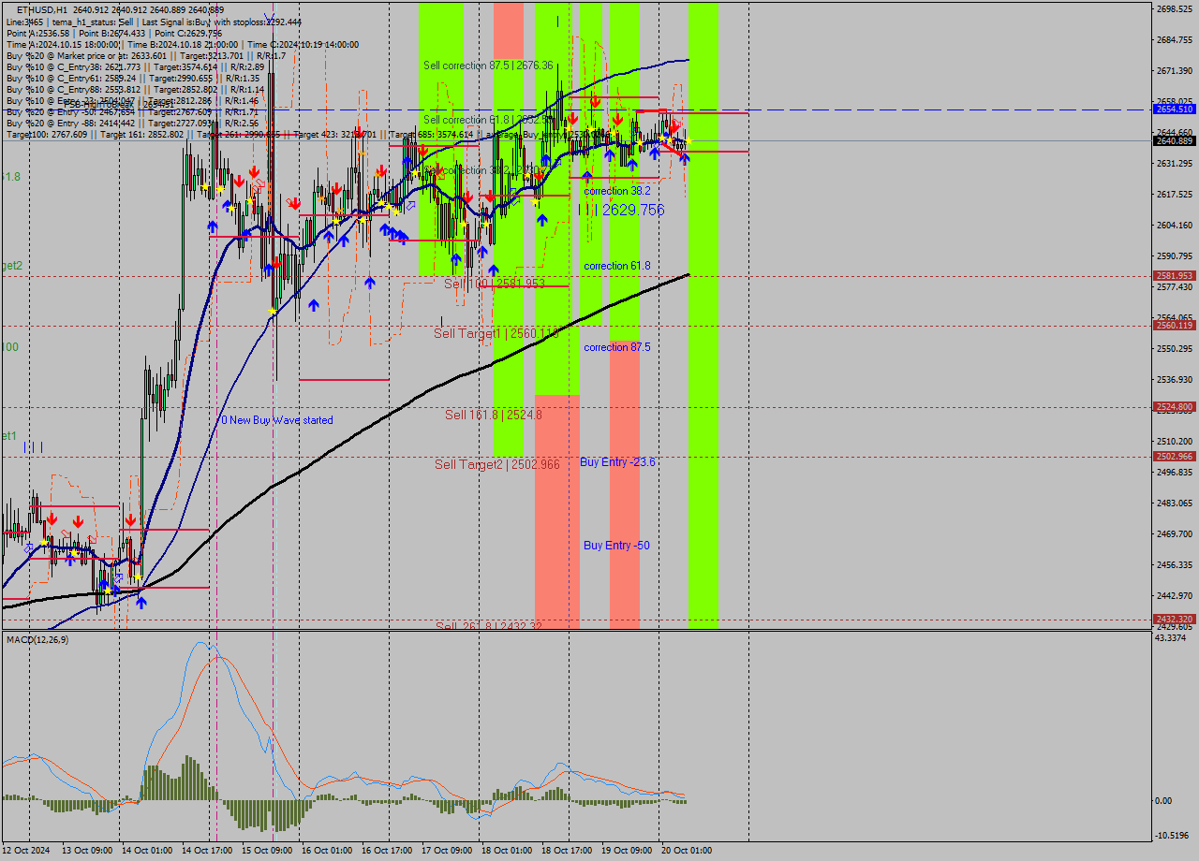This screenshot has height=861, width=1199.
Task: Click '15 Oct 09:00' on time axis
Action: coord(269,851)
